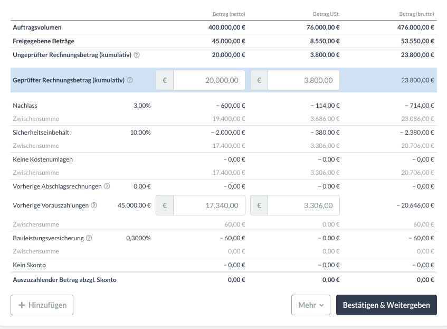Image resolution: width=447 pixels, height=329 pixels.
Task: Expand the Mehr dropdown
Action: pyautogui.click(x=310, y=305)
